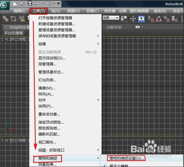Expand the 对齐 submenu

pyautogui.click(x=65, y=100)
